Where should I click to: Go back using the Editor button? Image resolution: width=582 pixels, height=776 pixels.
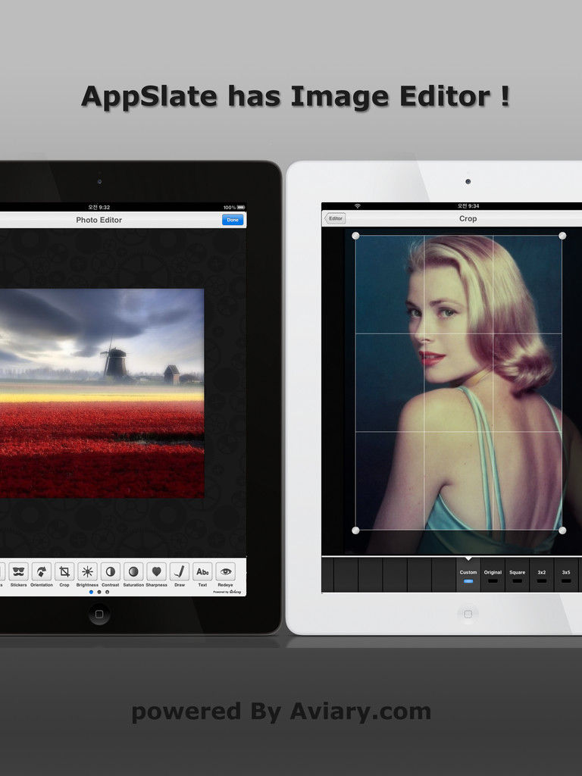(x=335, y=218)
